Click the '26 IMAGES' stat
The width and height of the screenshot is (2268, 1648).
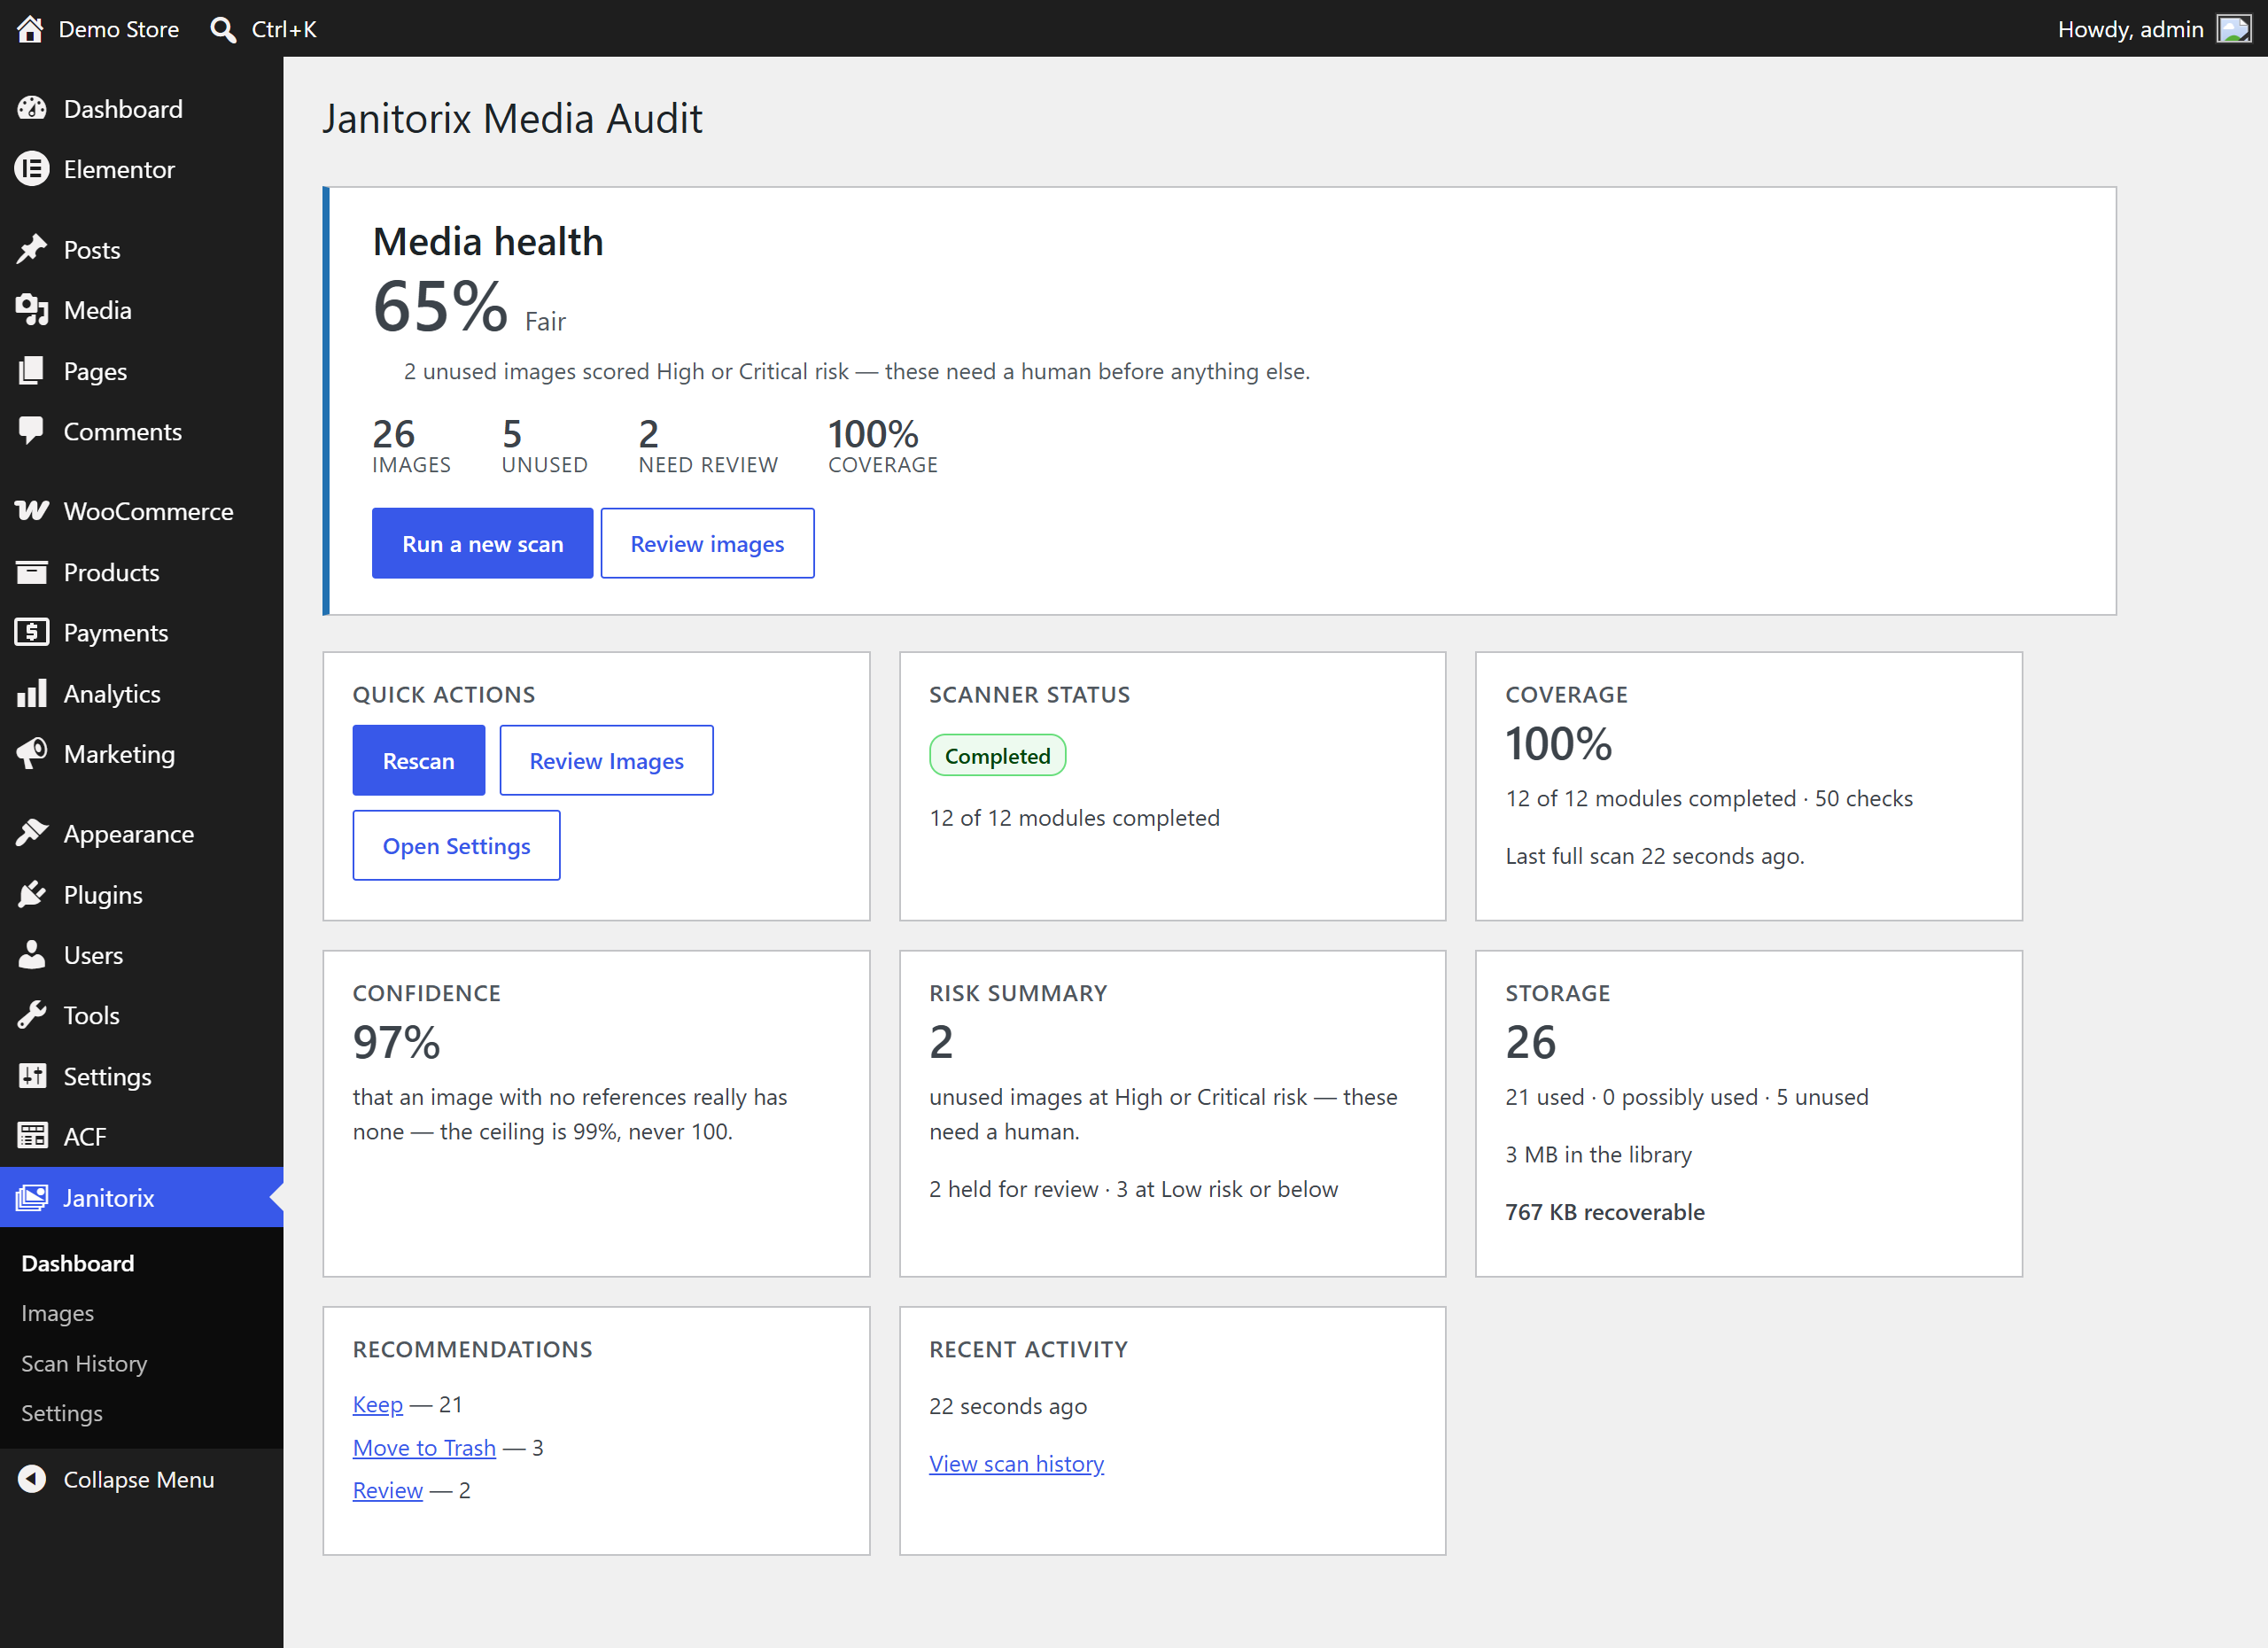pyautogui.click(x=411, y=445)
